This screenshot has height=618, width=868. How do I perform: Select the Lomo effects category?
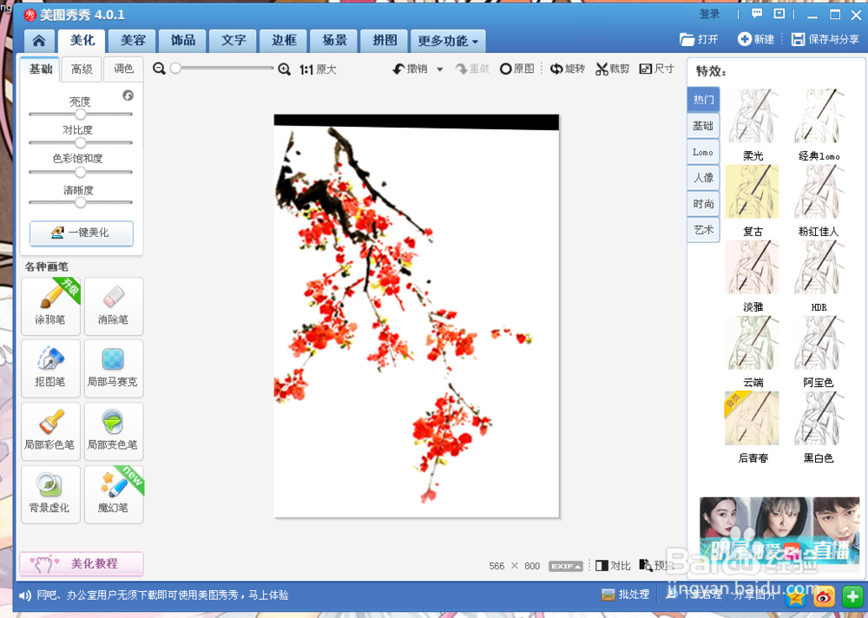704,152
